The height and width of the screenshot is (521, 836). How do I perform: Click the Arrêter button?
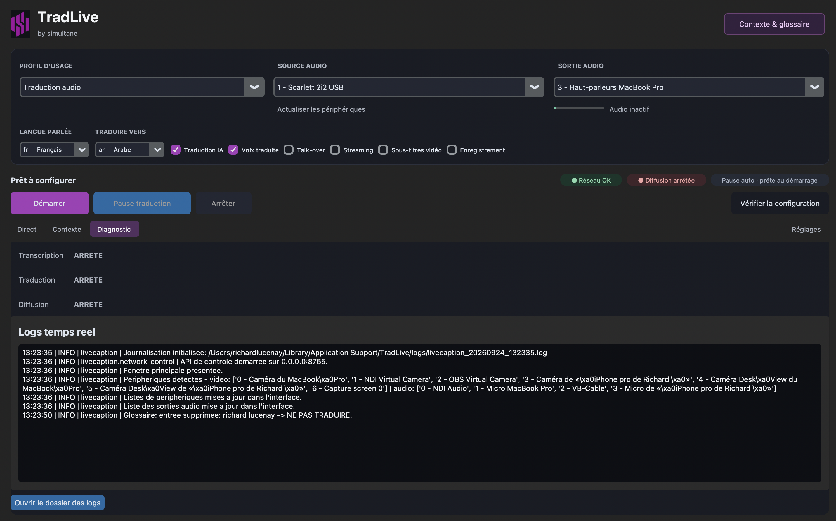tap(223, 203)
